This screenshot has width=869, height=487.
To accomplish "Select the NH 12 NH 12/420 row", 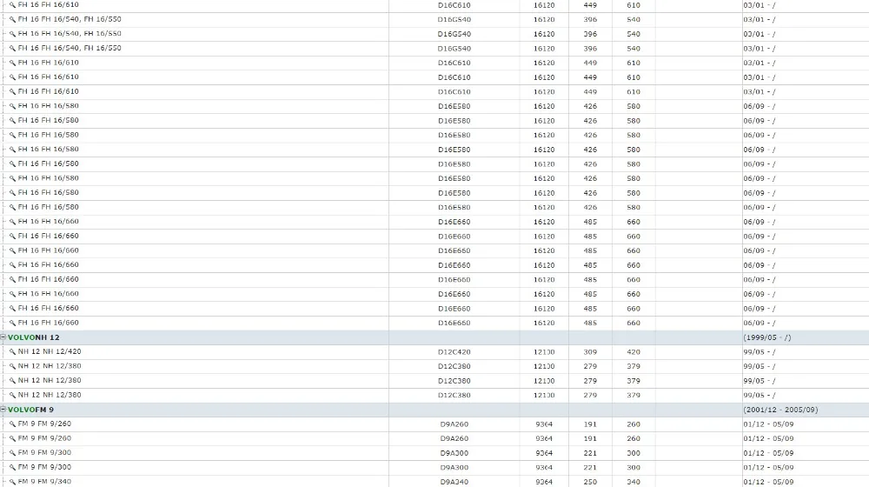I will click(x=434, y=351).
